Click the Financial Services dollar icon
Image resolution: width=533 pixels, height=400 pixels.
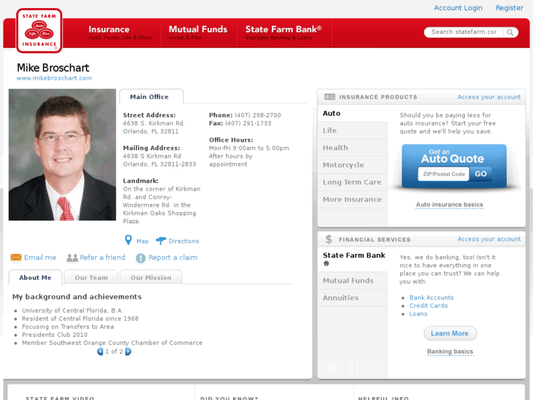pyautogui.click(x=328, y=239)
